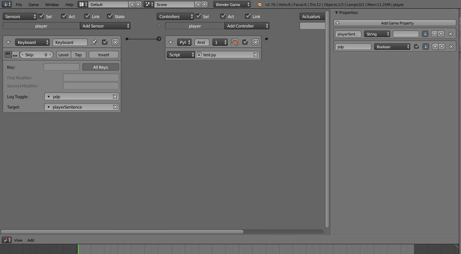This screenshot has height=254, width=461.
Task: Open the Blender Game engine dropdown
Action: click(232, 5)
